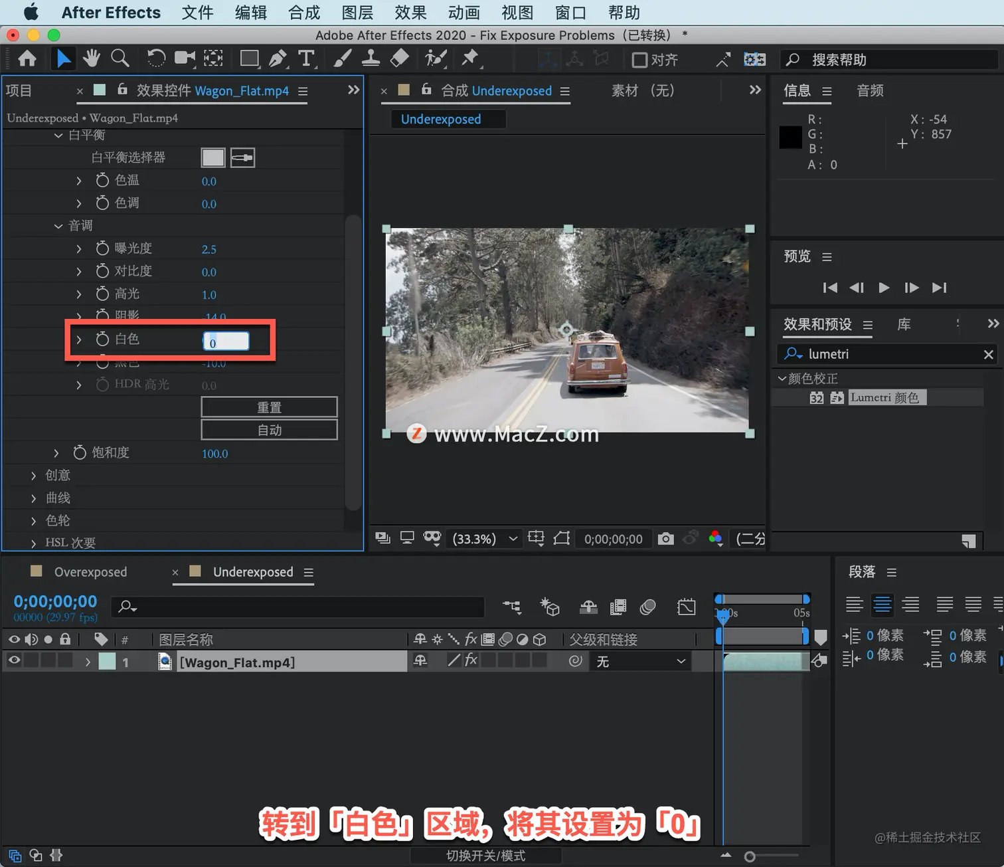Image resolution: width=1004 pixels, height=867 pixels.
Task: Click layer label color swatch for Wagon_Flat.mp4
Action: pyautogui.click(x=107, y=661)
